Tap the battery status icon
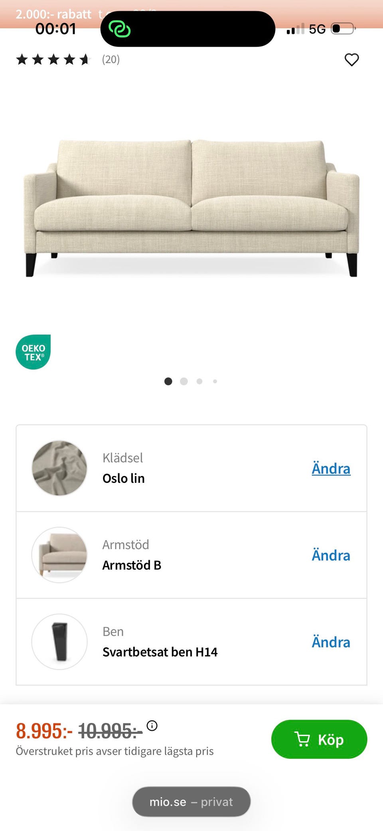 point(343,29)
